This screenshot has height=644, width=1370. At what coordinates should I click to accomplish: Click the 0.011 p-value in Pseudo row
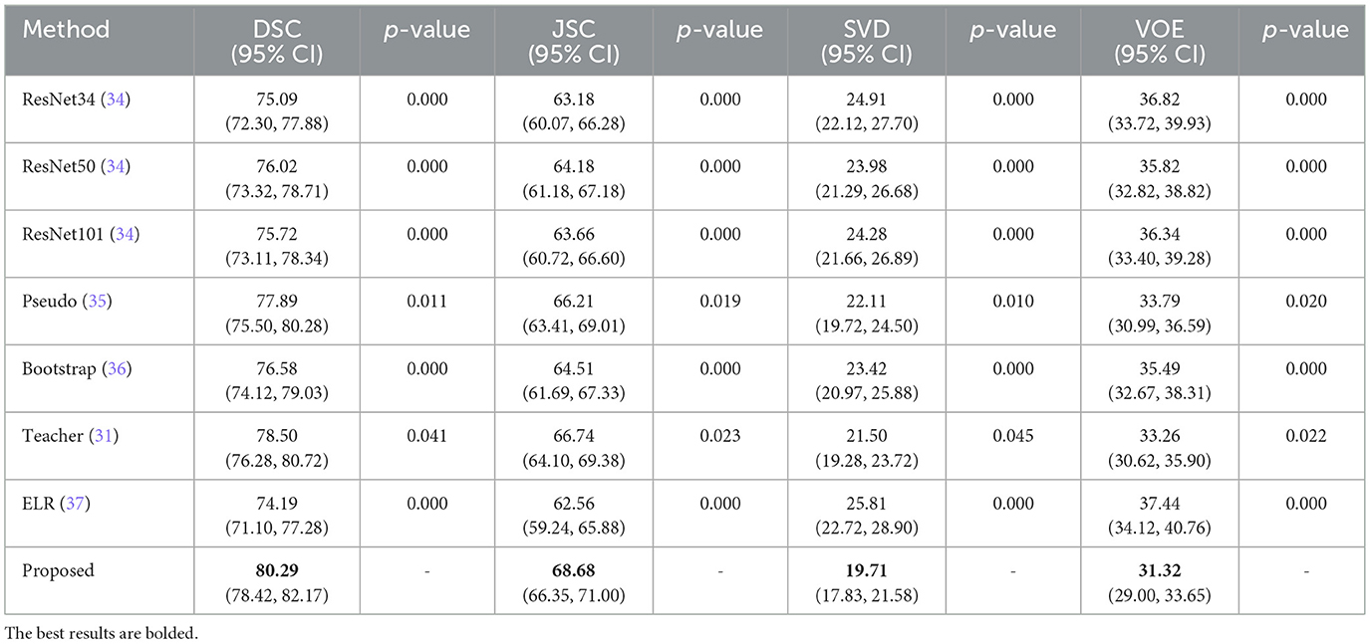pyautogui.click(x=426, y=302)
